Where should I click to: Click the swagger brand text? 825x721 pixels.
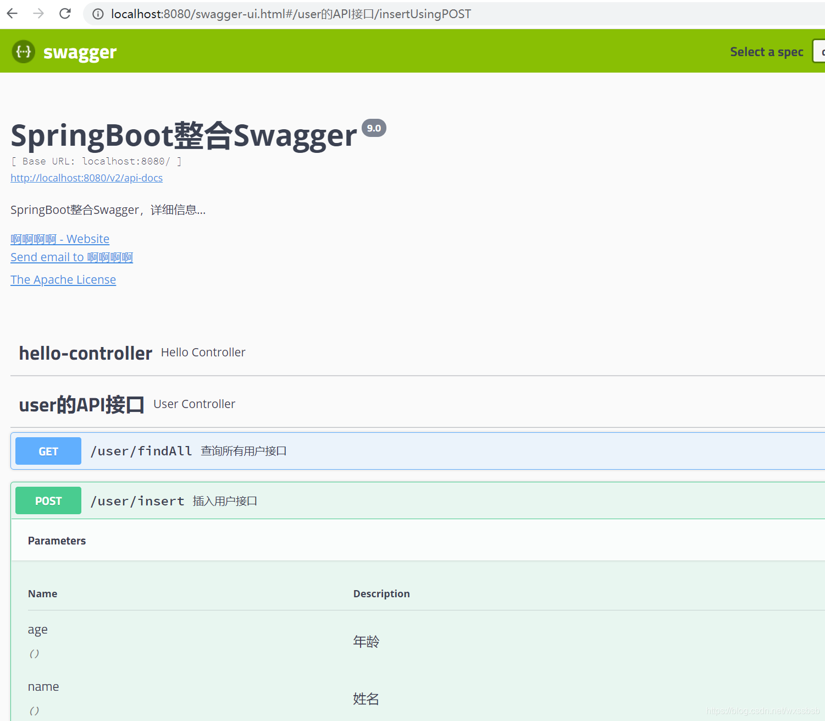click(80, 52)
